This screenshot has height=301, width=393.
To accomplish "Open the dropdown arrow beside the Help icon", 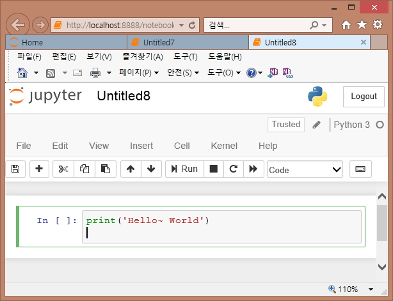I will pyautogui.click(x=260, y=73).
